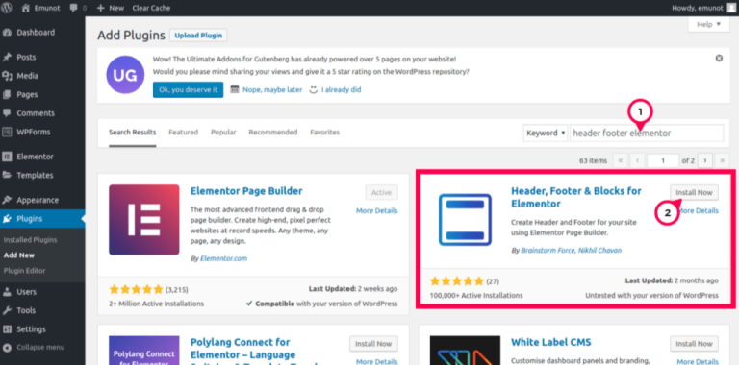The width and height of the screenshot is (739, 365).
Task: Click the Plugins plug icon in sidebar
Action: coord(7,219)
